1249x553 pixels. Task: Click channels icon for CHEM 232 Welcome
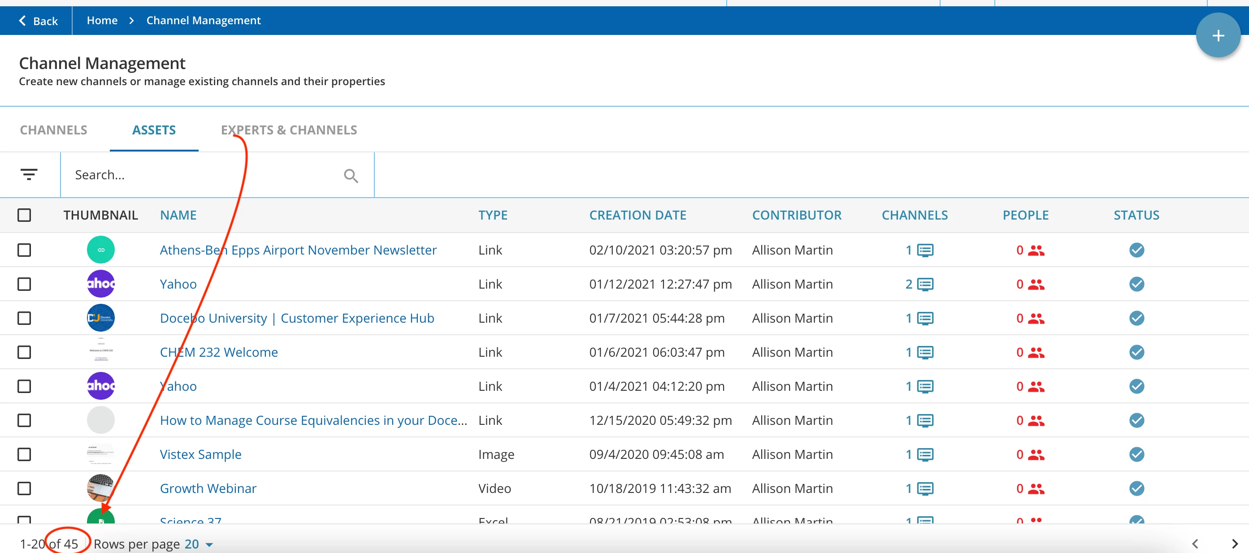(x=924, y=352)
